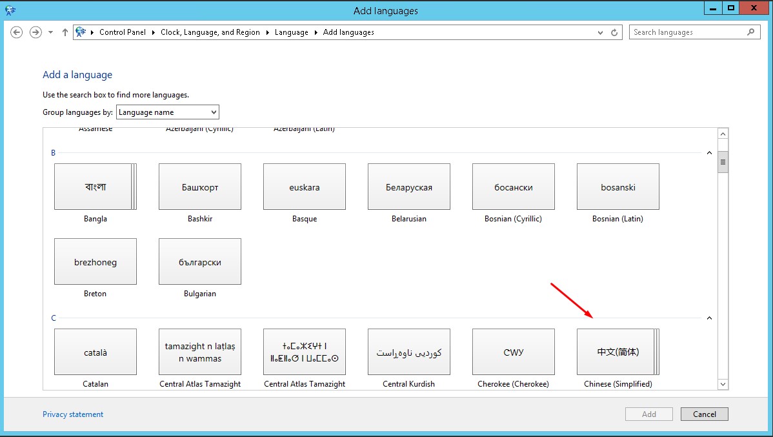Viewport: 773px width, 437px height.
Task: Pick the Cherokee language tile
Action: (513, 352)
